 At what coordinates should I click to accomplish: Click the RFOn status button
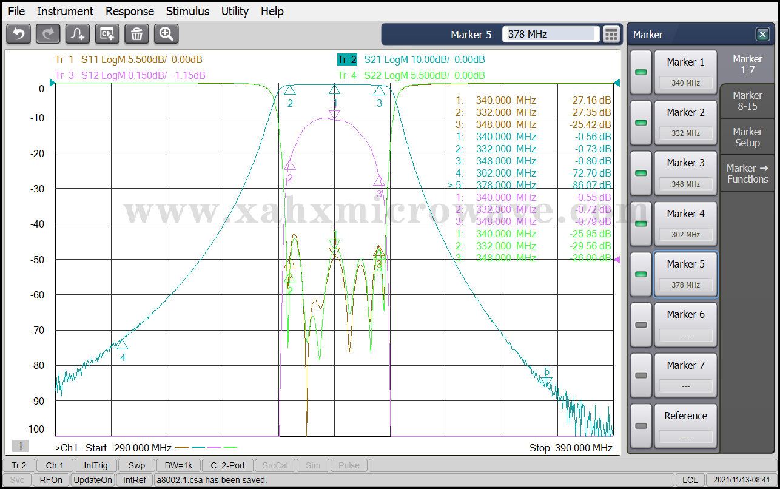click(51, 480)
